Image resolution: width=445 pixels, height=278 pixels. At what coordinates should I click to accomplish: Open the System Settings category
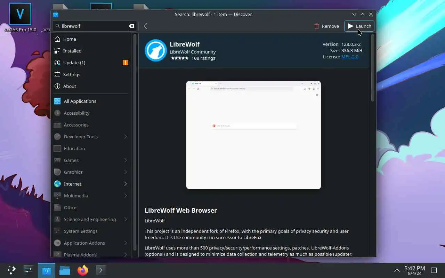click(x=91, y=231)
